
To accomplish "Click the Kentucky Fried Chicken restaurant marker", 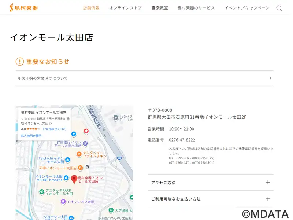I will [x=79, y=154].
